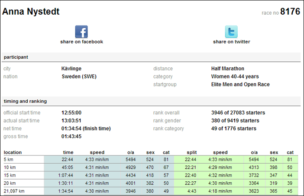304x196 pixels.
Task: Click the Facebook share icon
Action: click(x=81, y=32)
